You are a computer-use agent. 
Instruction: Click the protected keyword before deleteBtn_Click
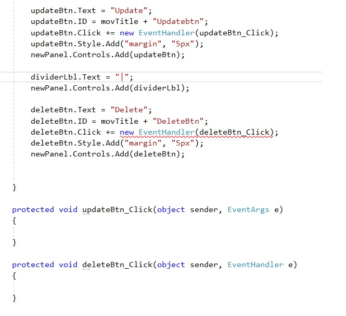coord(33,265)
